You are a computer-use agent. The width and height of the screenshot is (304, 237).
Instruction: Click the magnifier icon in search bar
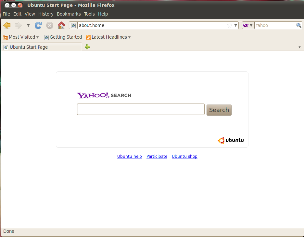pyautogui.click(x=299, y=25)
